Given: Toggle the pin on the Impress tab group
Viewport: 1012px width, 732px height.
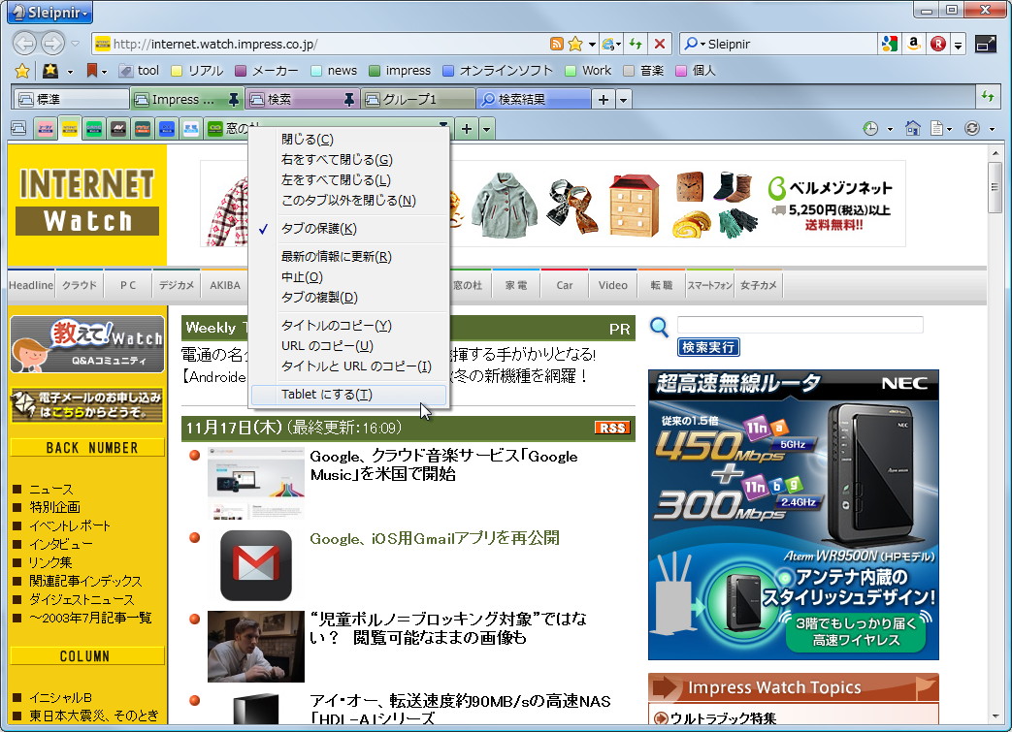Looking at the screenshot, I should pos(233,98).
